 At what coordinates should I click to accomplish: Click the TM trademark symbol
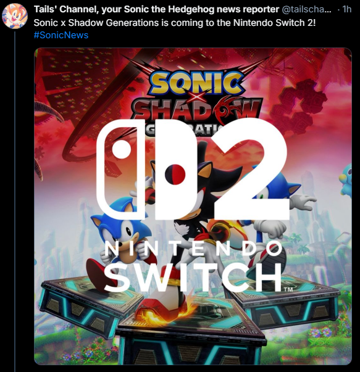[288, 289]
